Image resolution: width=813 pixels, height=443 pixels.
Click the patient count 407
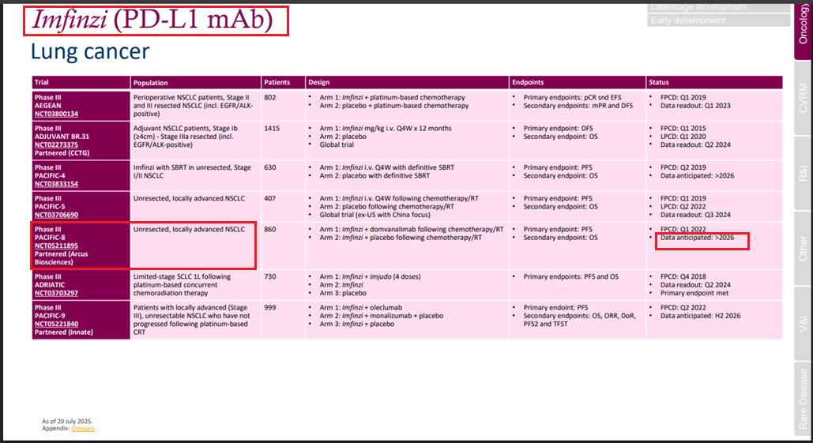(x=270, y=198)
